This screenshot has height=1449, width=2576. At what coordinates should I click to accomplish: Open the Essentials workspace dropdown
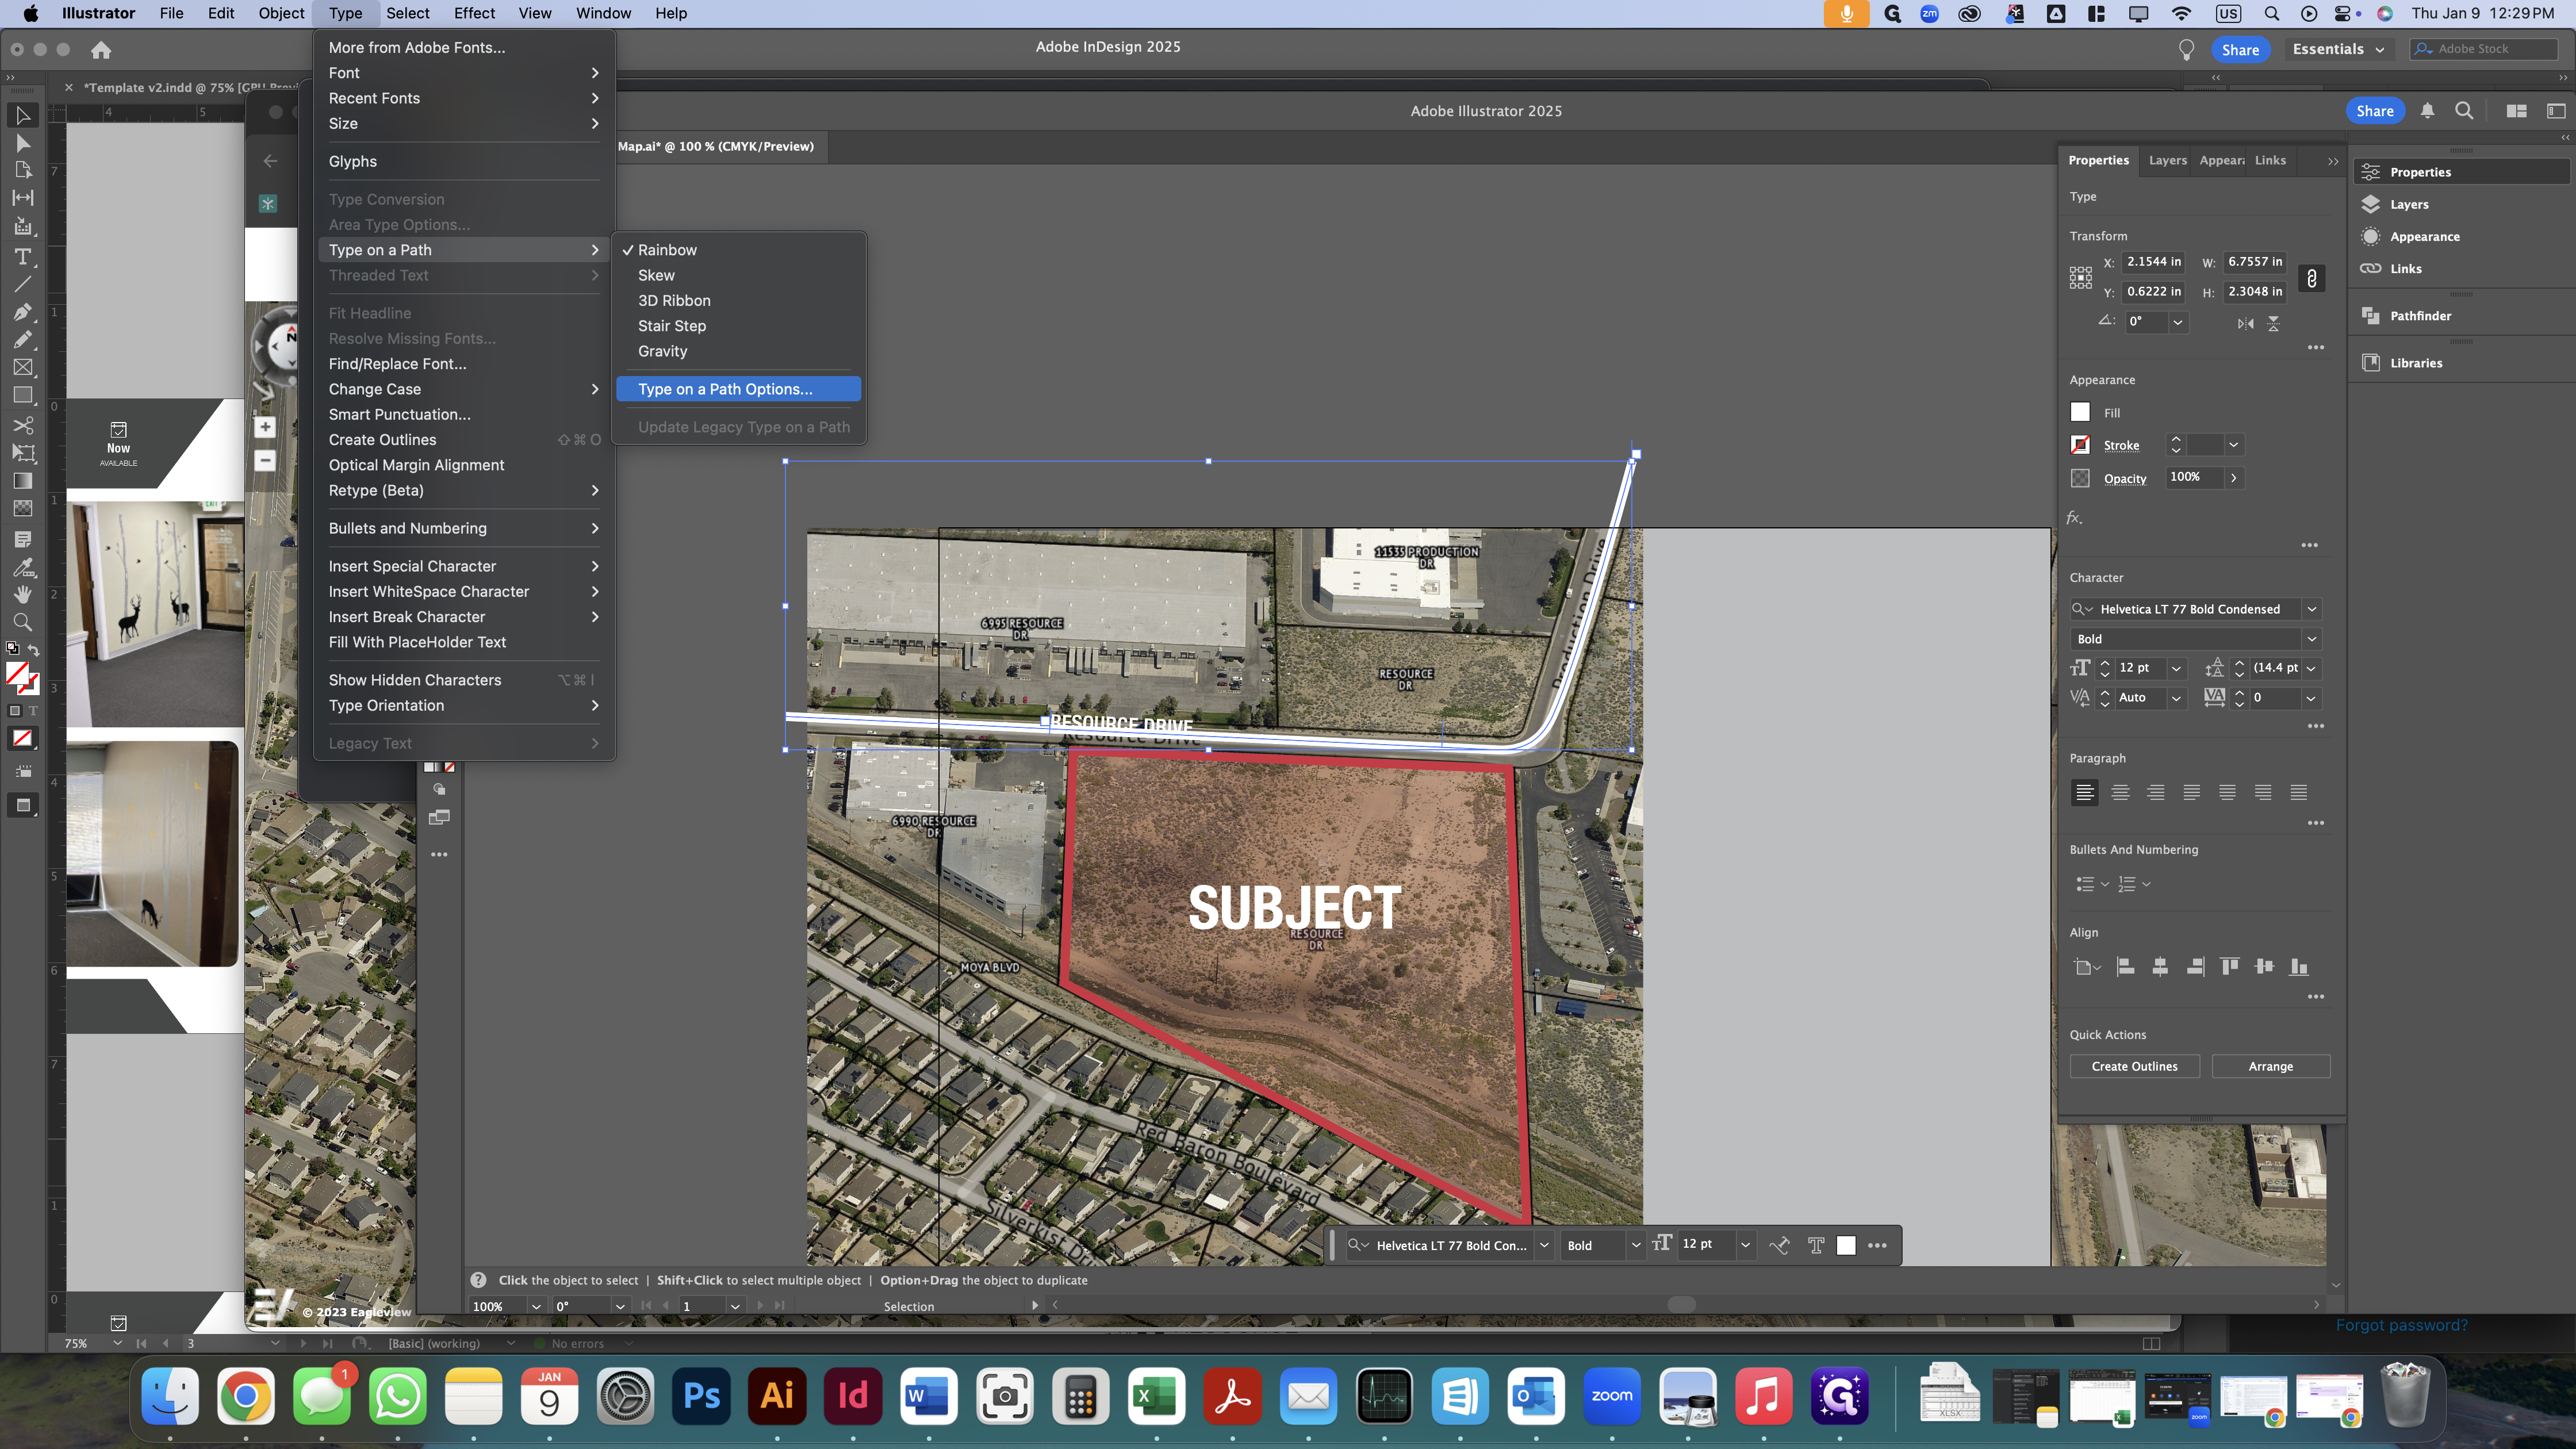point(2338,49)
